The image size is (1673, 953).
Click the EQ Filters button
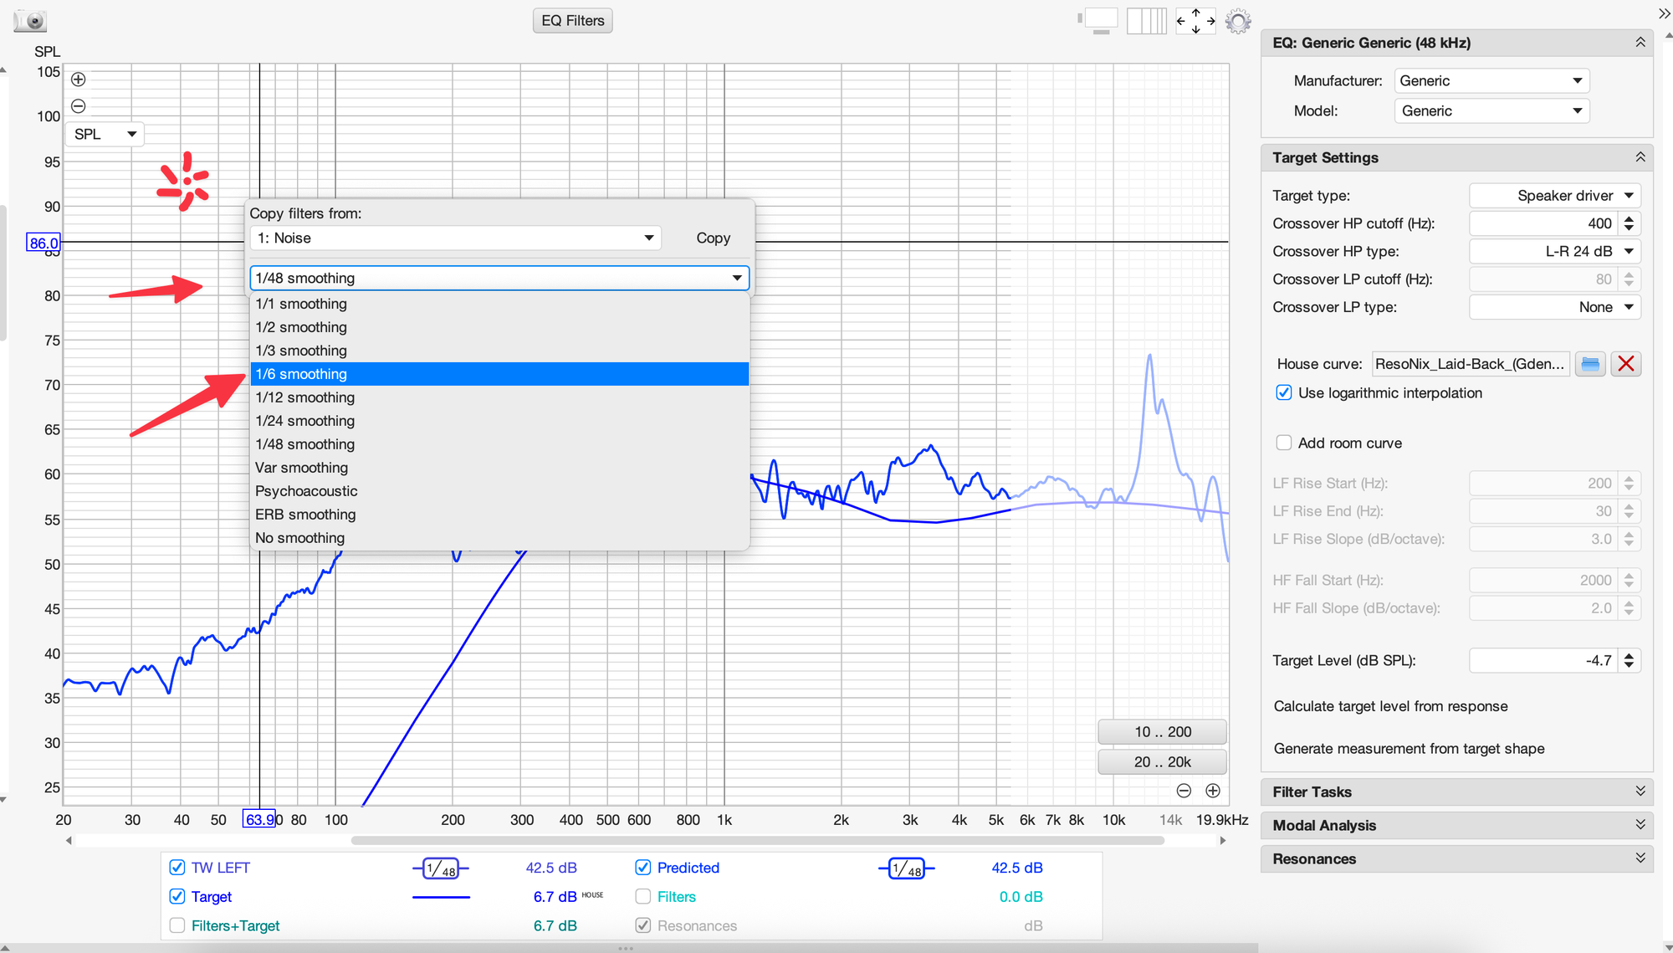(572, 21)
